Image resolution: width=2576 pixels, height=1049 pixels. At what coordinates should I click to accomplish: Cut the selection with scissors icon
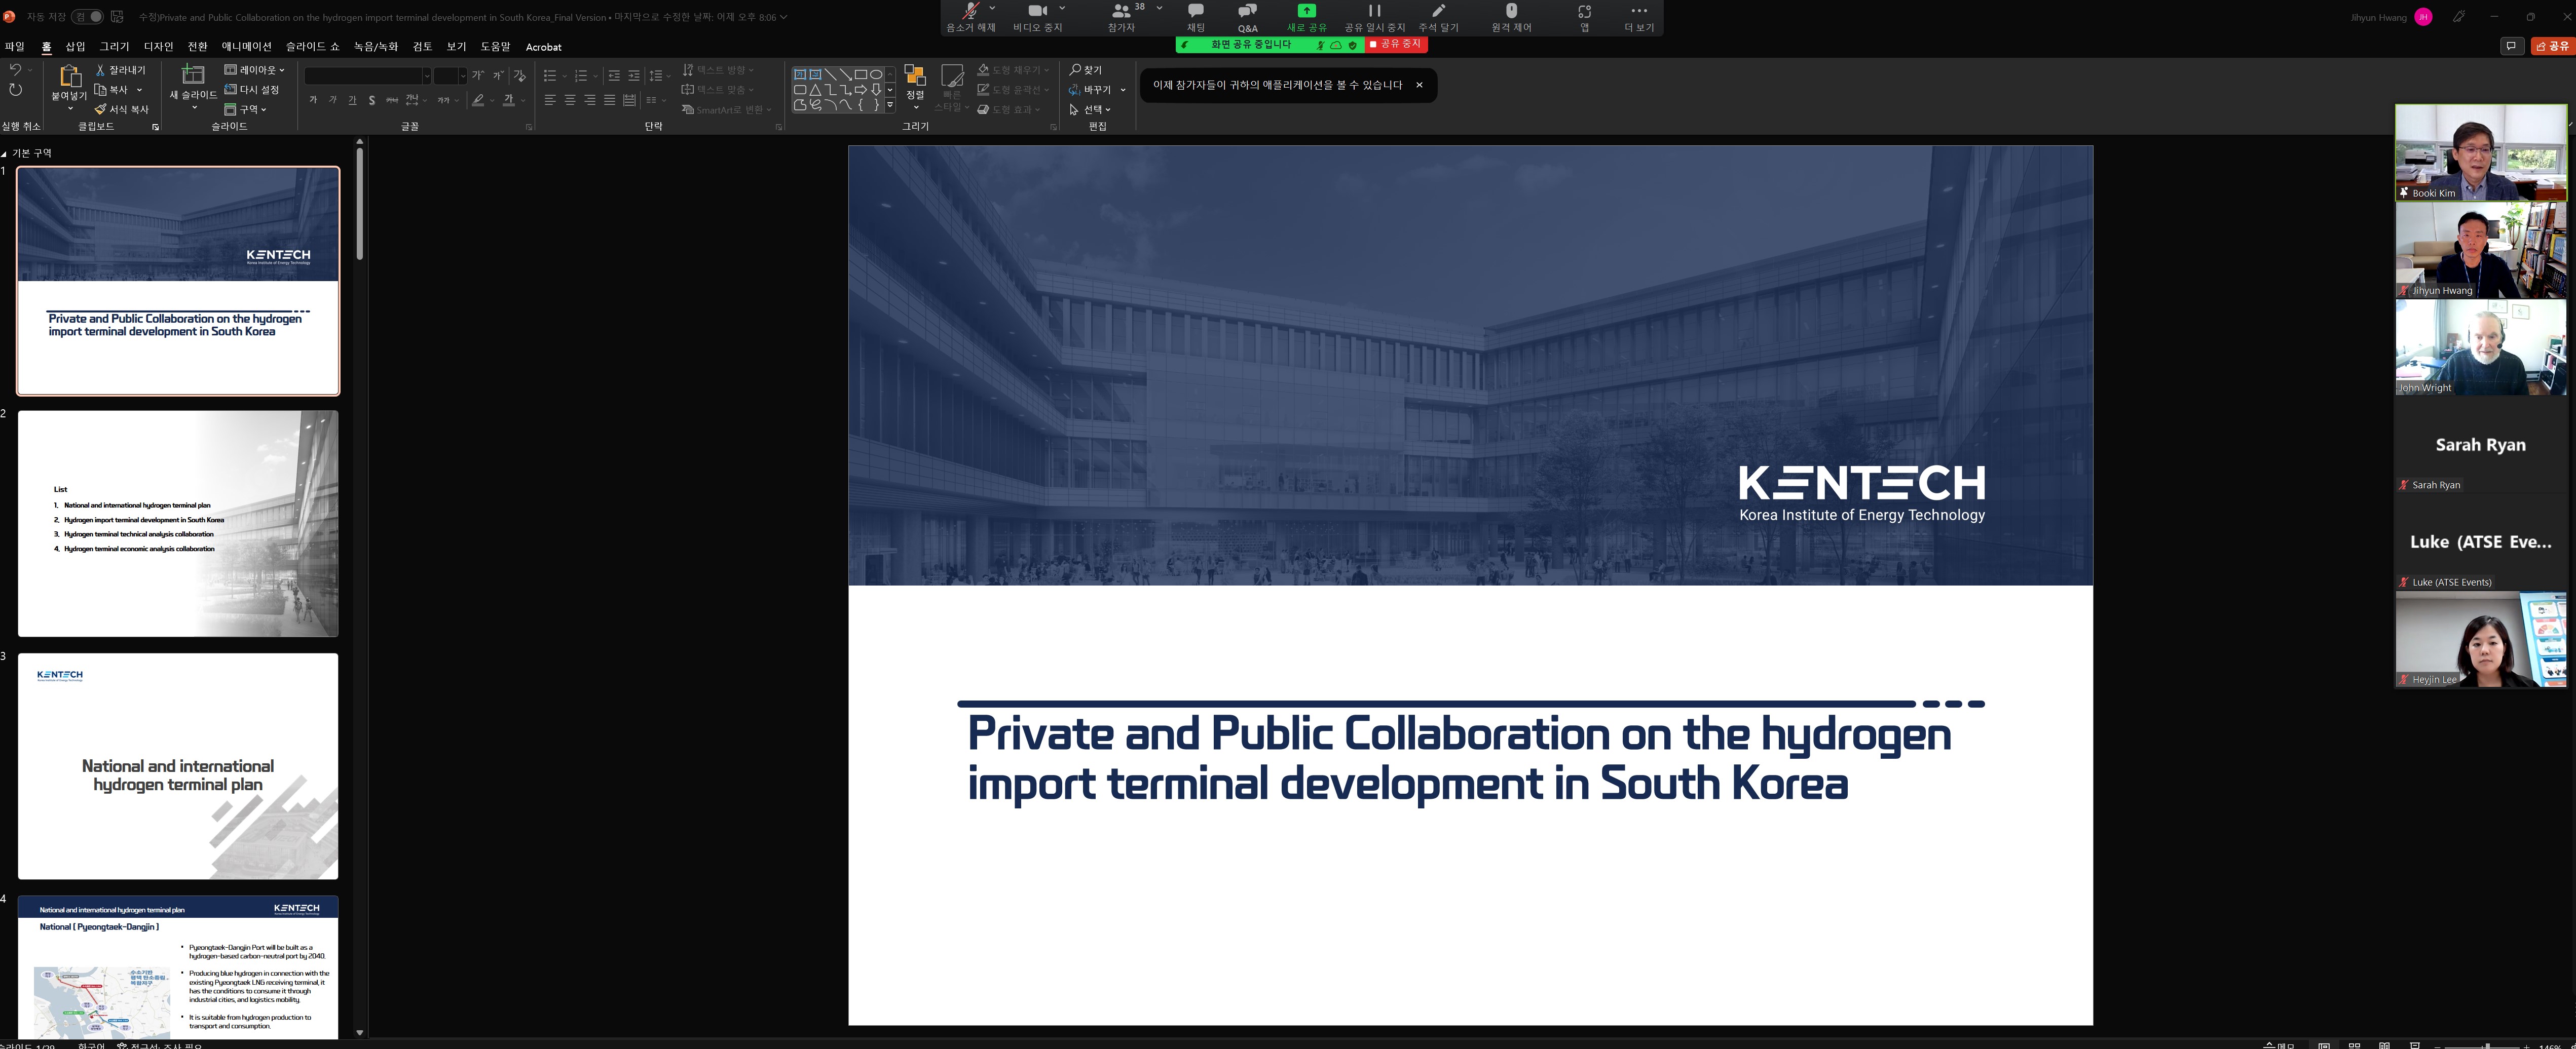pyautogui.click(x=121, y=70)
